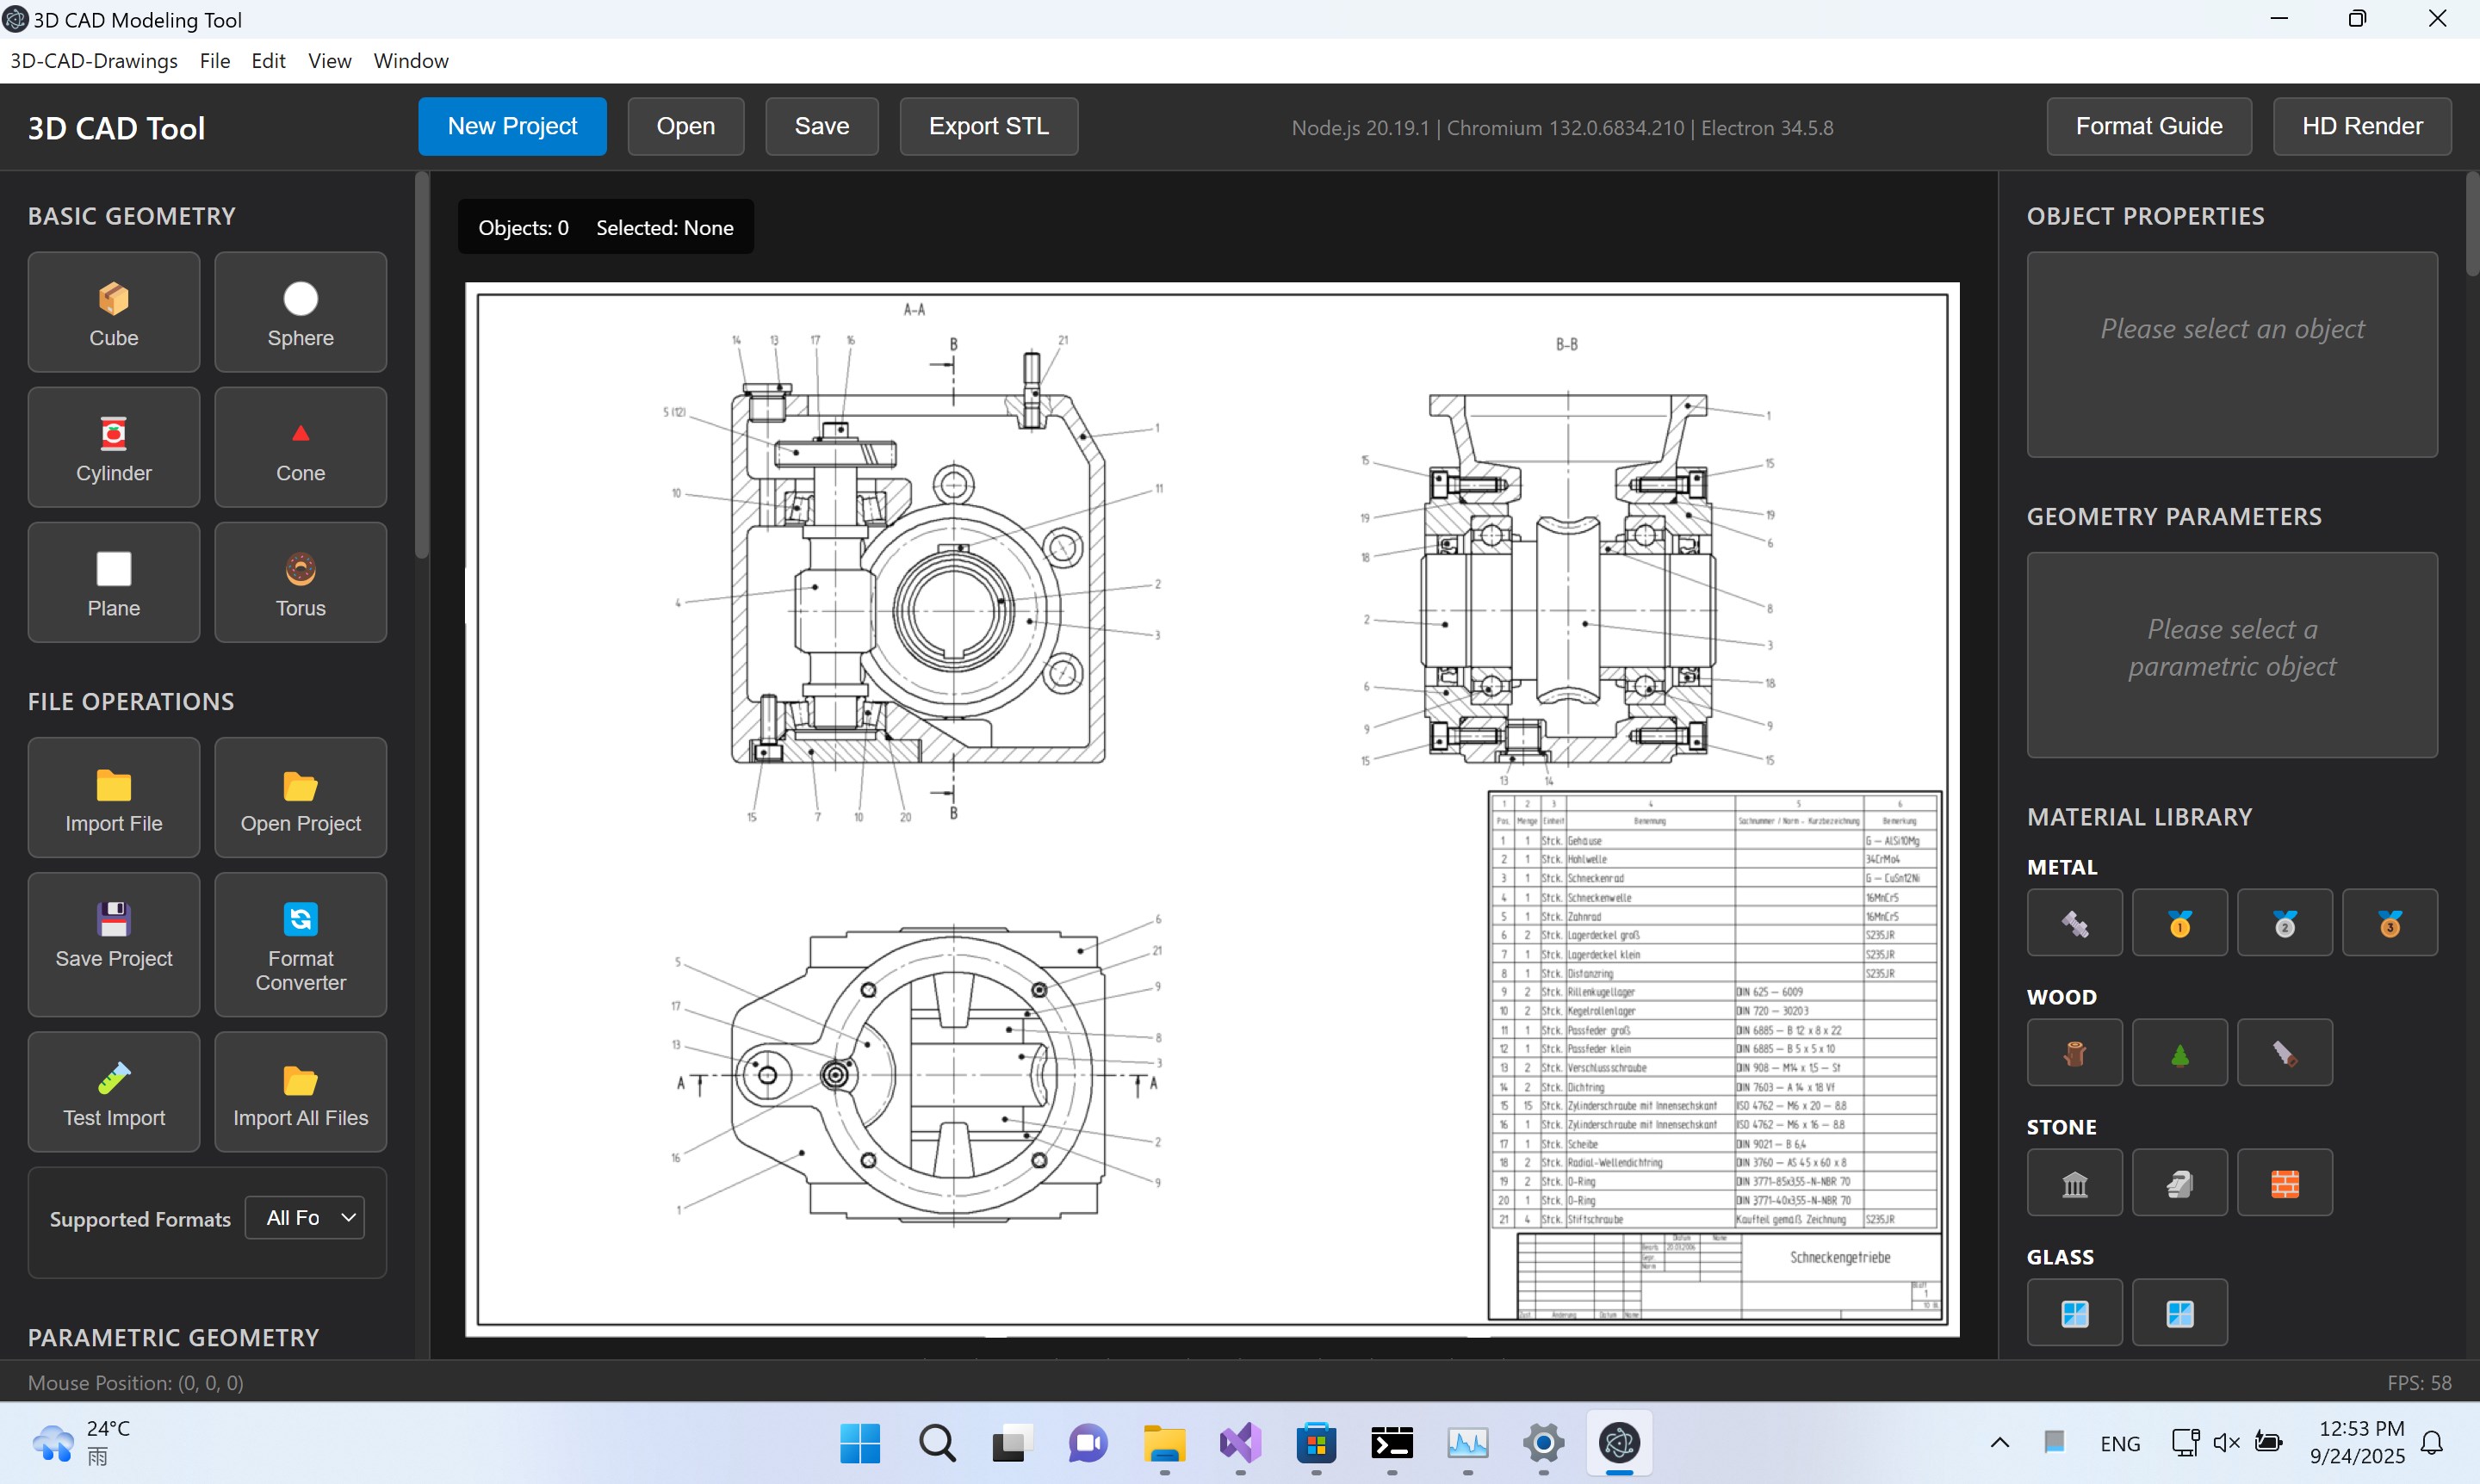This screenshot has width=2480, height=1484.
Task: Select the Cone geometry tool
Action: pyautogui.click(x=299, y=447)
